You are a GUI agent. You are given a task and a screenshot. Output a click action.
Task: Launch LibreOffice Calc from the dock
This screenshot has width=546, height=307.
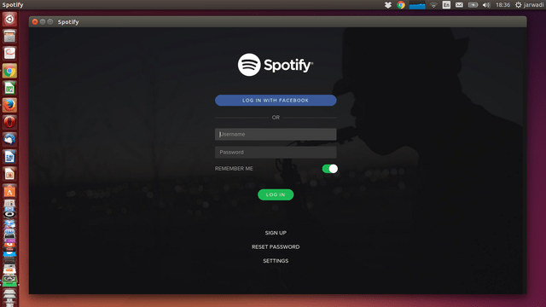coord(9,88)
